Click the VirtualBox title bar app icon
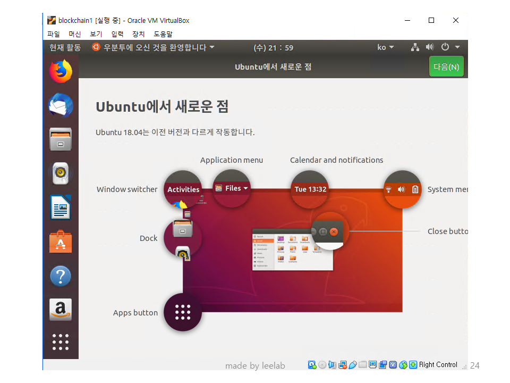Screen dimensions: 510x383 52,20
